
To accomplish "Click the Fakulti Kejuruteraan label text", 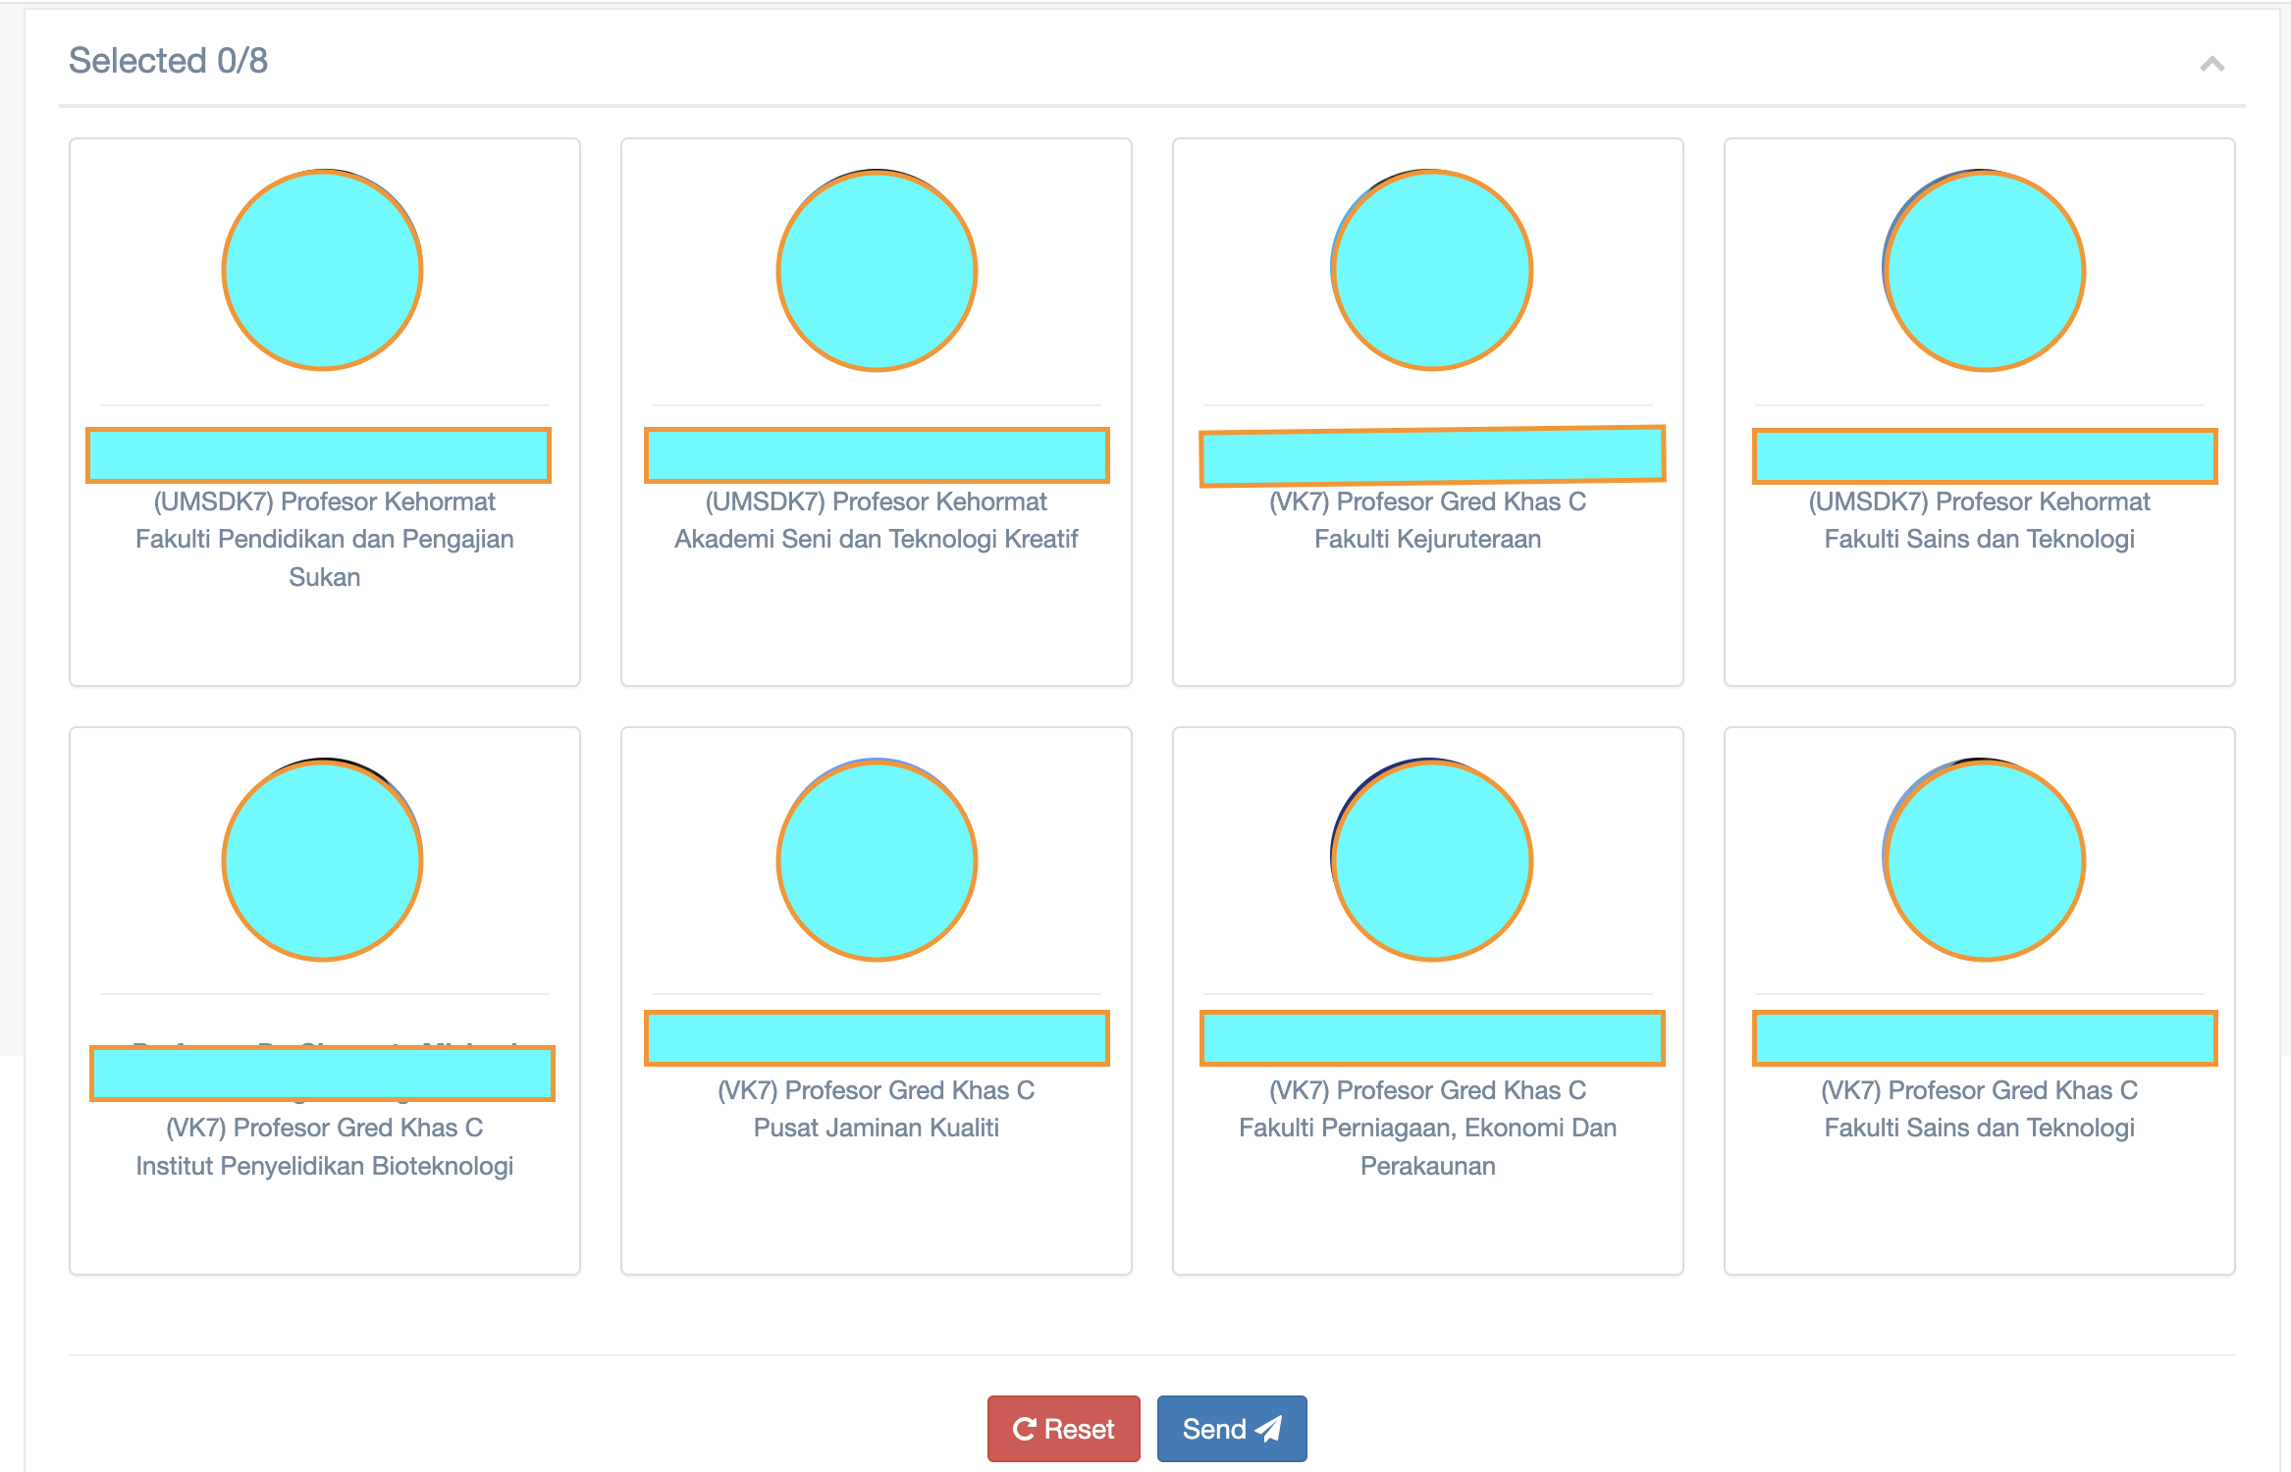I will point(1427,539).
